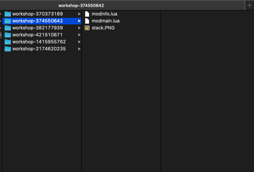Select the workshop-374550642 tab title

pos(81,5)
